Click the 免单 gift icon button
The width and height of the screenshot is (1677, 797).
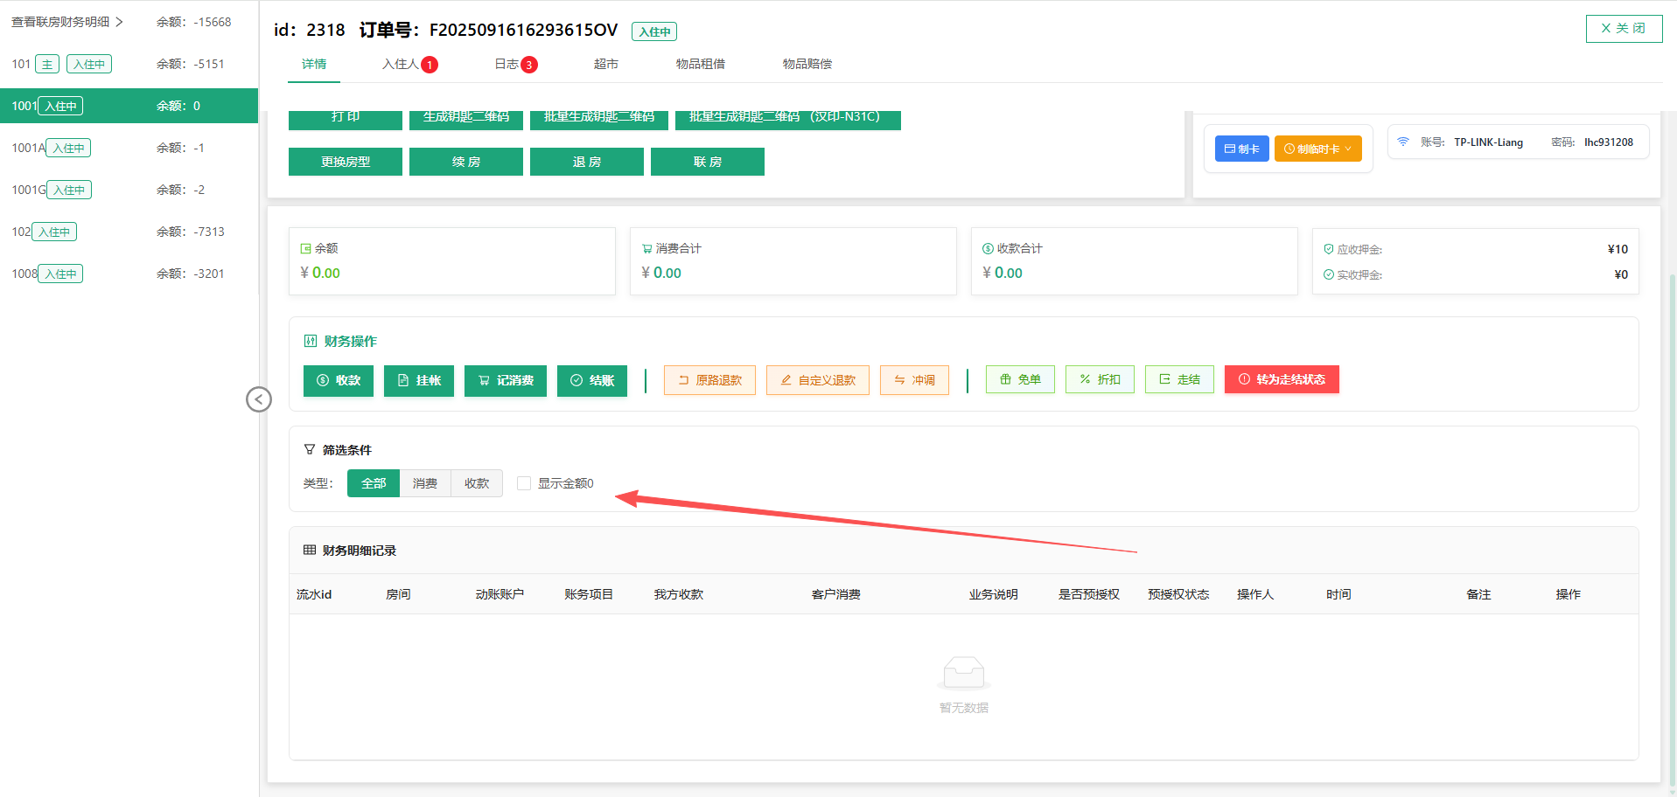tap(1019, 379)
